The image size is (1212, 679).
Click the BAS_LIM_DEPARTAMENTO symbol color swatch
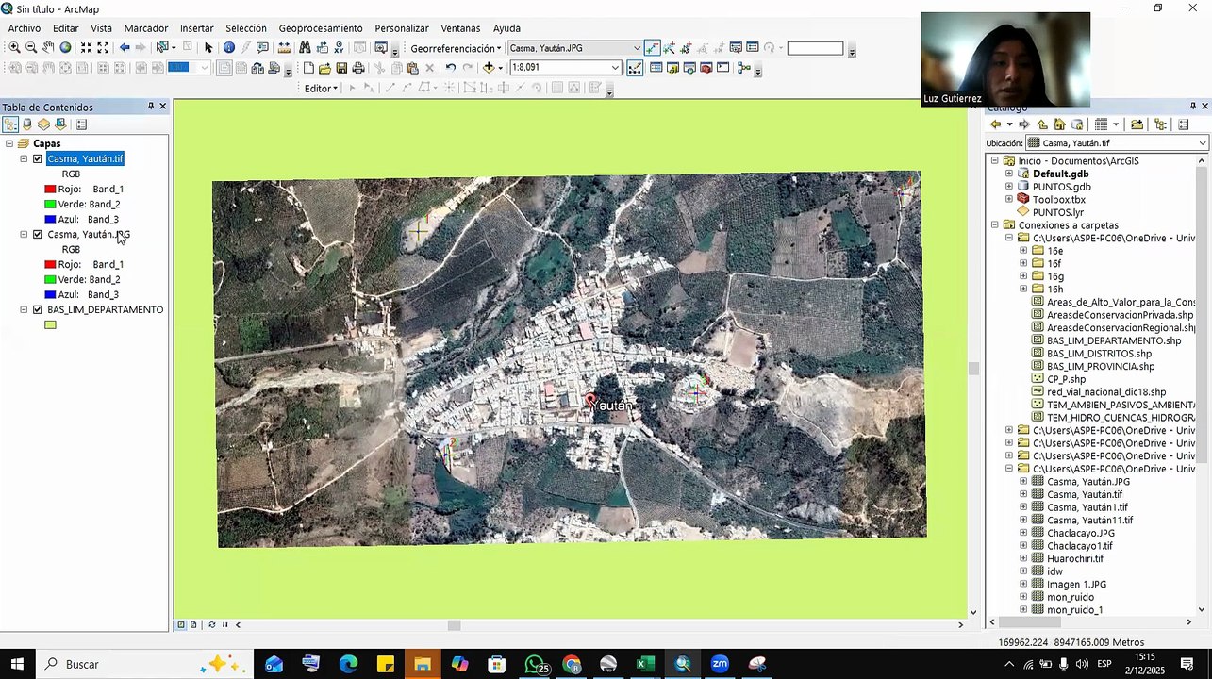tap(50, 325)
